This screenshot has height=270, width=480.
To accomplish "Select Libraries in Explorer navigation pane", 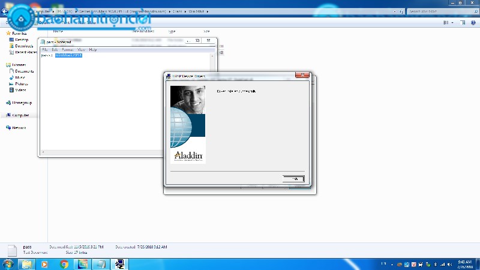I will click(x=19, y=65).
